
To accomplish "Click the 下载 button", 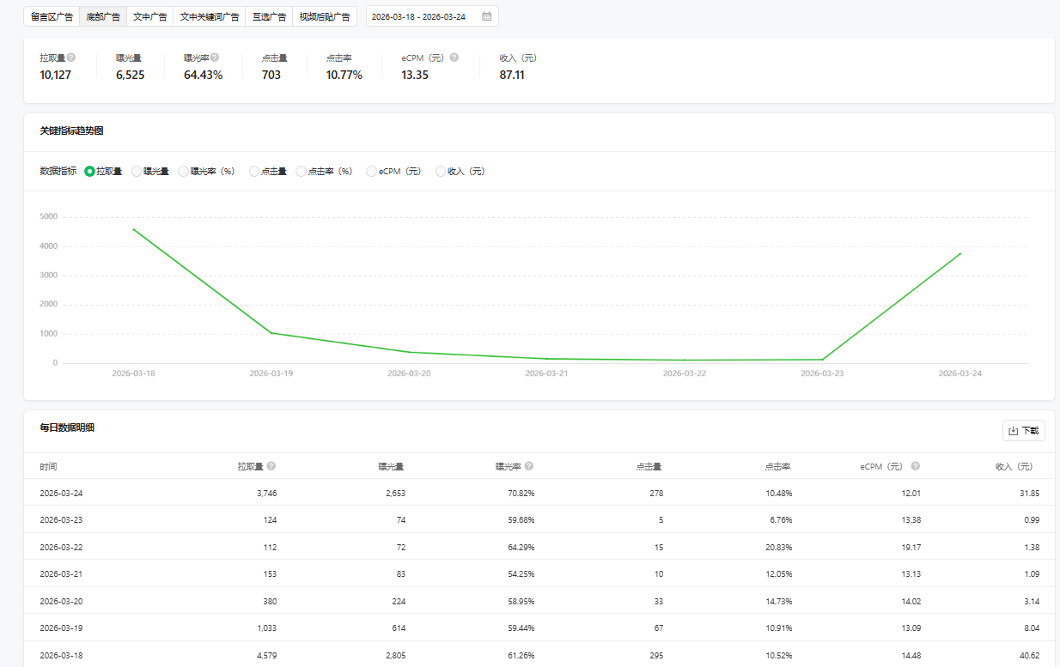I will click(1023, 431).
